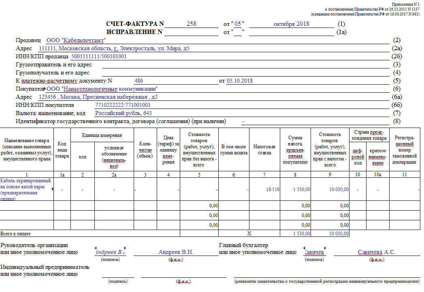Viewport: 424px width, 292px height.
Task: Select total with tax cell 10 030,00 in first row
Action: click(x=330, y=189)
